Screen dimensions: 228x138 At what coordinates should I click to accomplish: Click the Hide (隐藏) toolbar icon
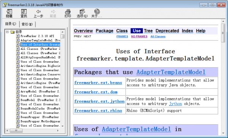(9, 12)
